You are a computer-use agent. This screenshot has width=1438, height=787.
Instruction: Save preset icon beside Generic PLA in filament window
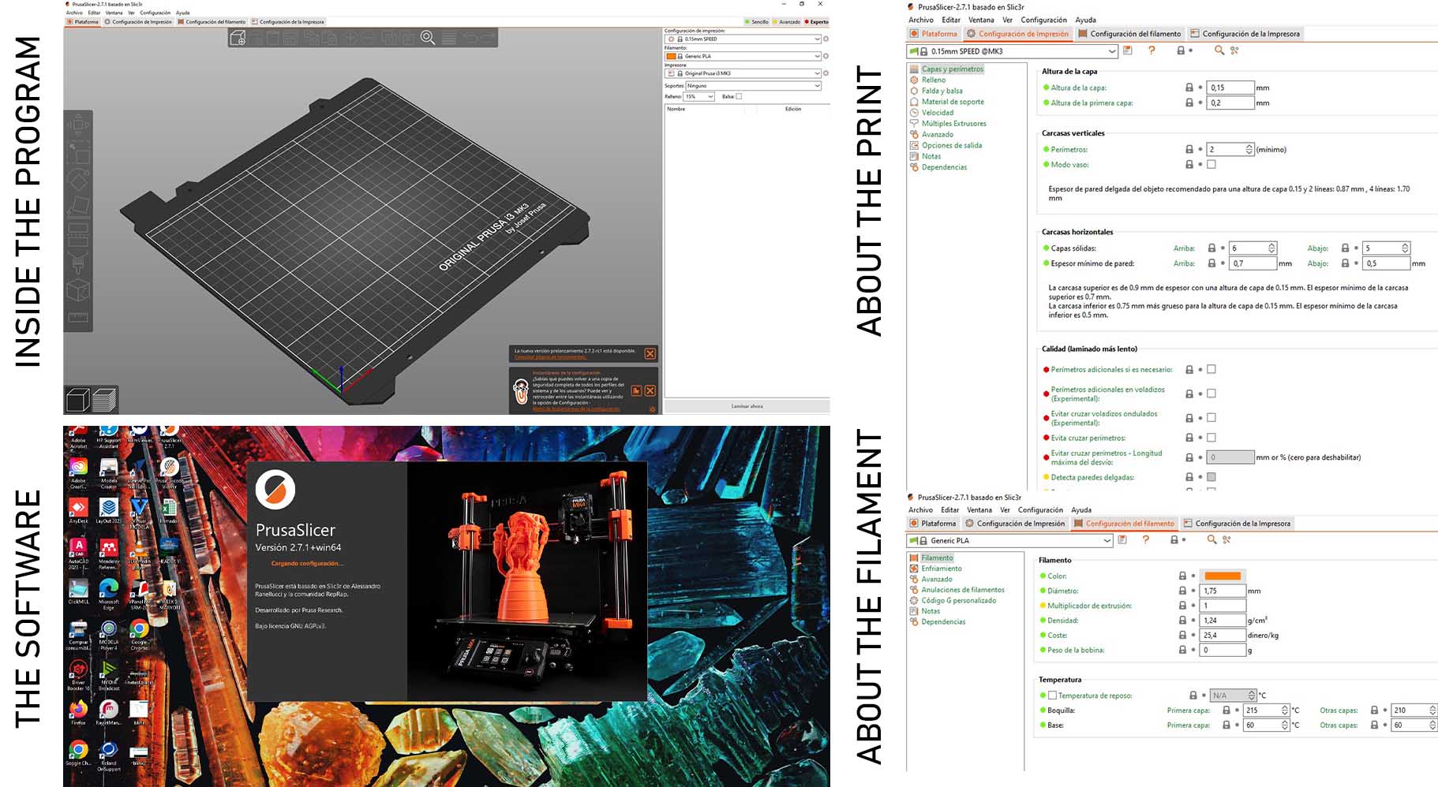coord(1122,540)
